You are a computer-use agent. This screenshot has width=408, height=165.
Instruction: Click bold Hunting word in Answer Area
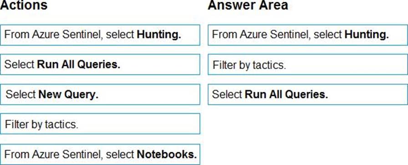(x=367, y=35)
